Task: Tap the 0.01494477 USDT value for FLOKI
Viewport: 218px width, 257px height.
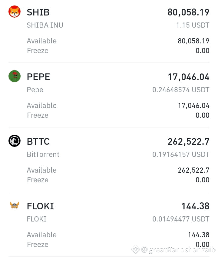Action: pyautogui.click(x=181, y=219)
